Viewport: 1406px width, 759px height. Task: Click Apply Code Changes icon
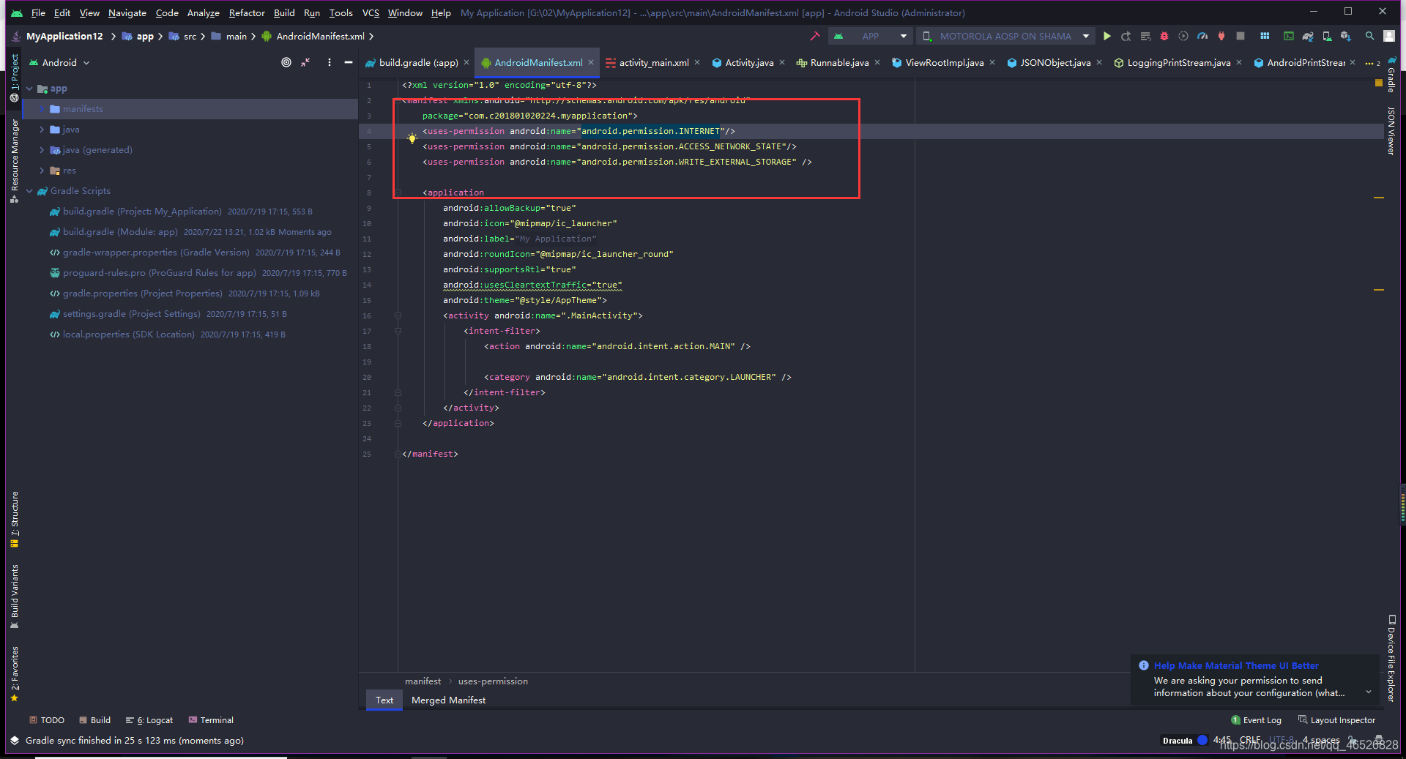pos(1145,36)
